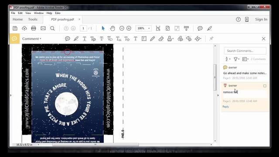Screen dimensions: 279x157
Task: Open the find text magnifier icon
Action: (52, 28)
